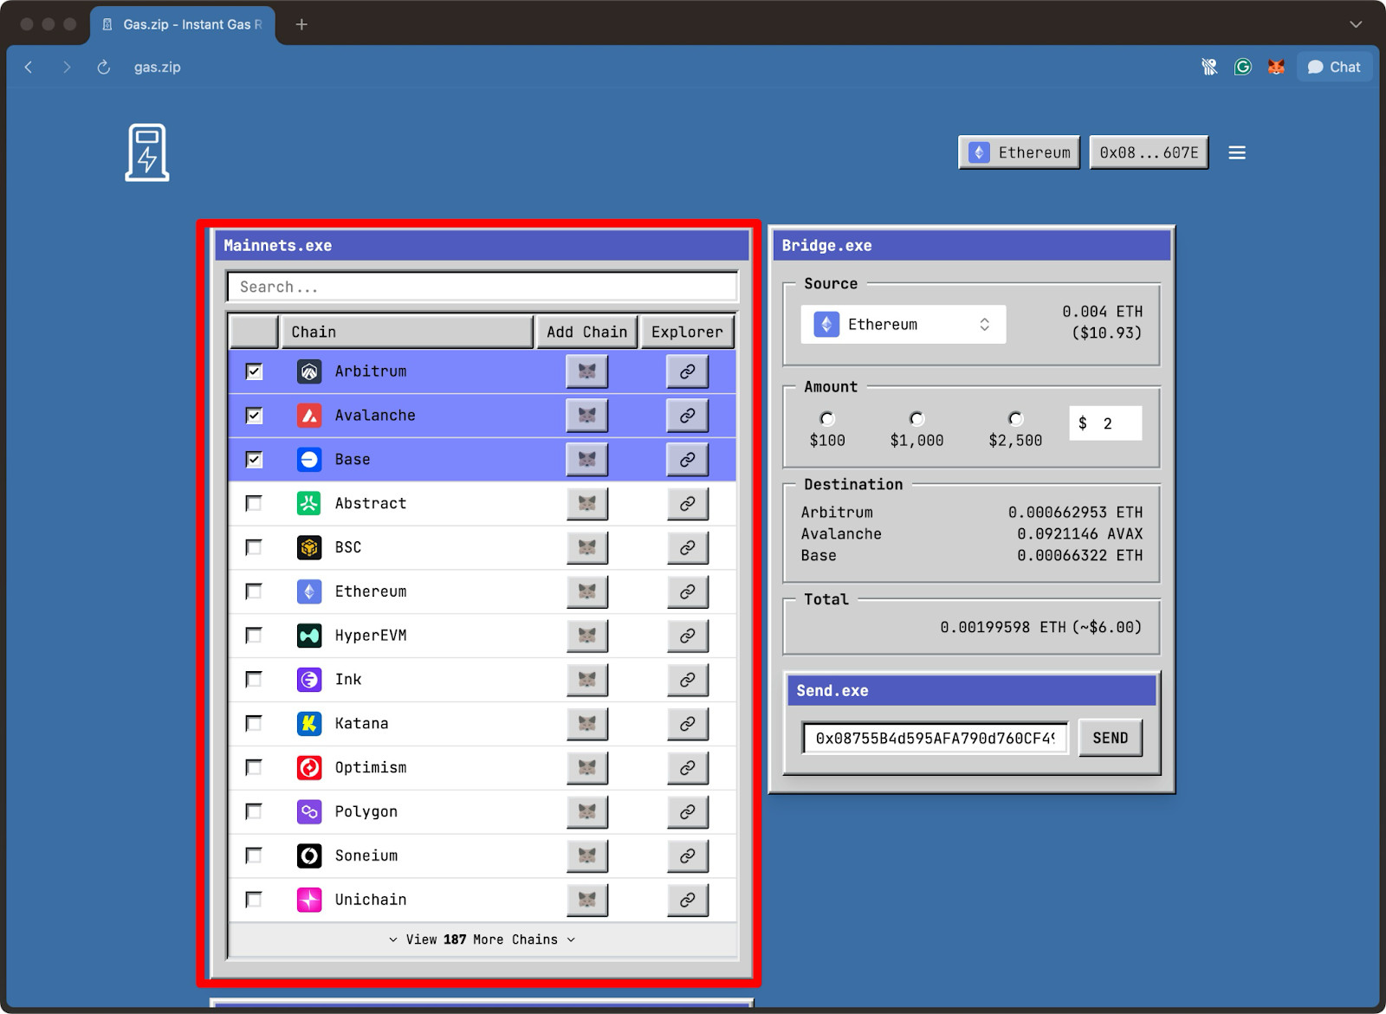
Task: Add Polygon chain via MetaMask fox icon
Action: pyautogui.click(x=587, y=812)
